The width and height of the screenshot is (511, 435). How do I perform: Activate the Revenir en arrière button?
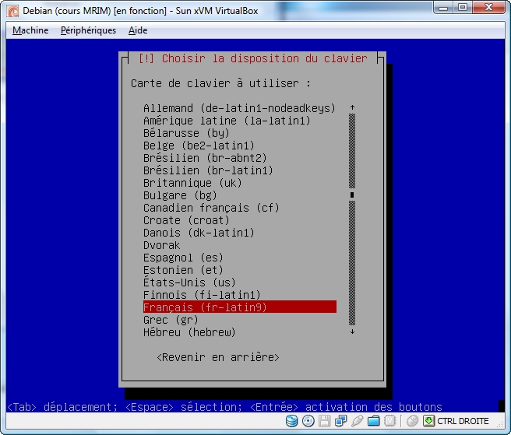(218, 357)
